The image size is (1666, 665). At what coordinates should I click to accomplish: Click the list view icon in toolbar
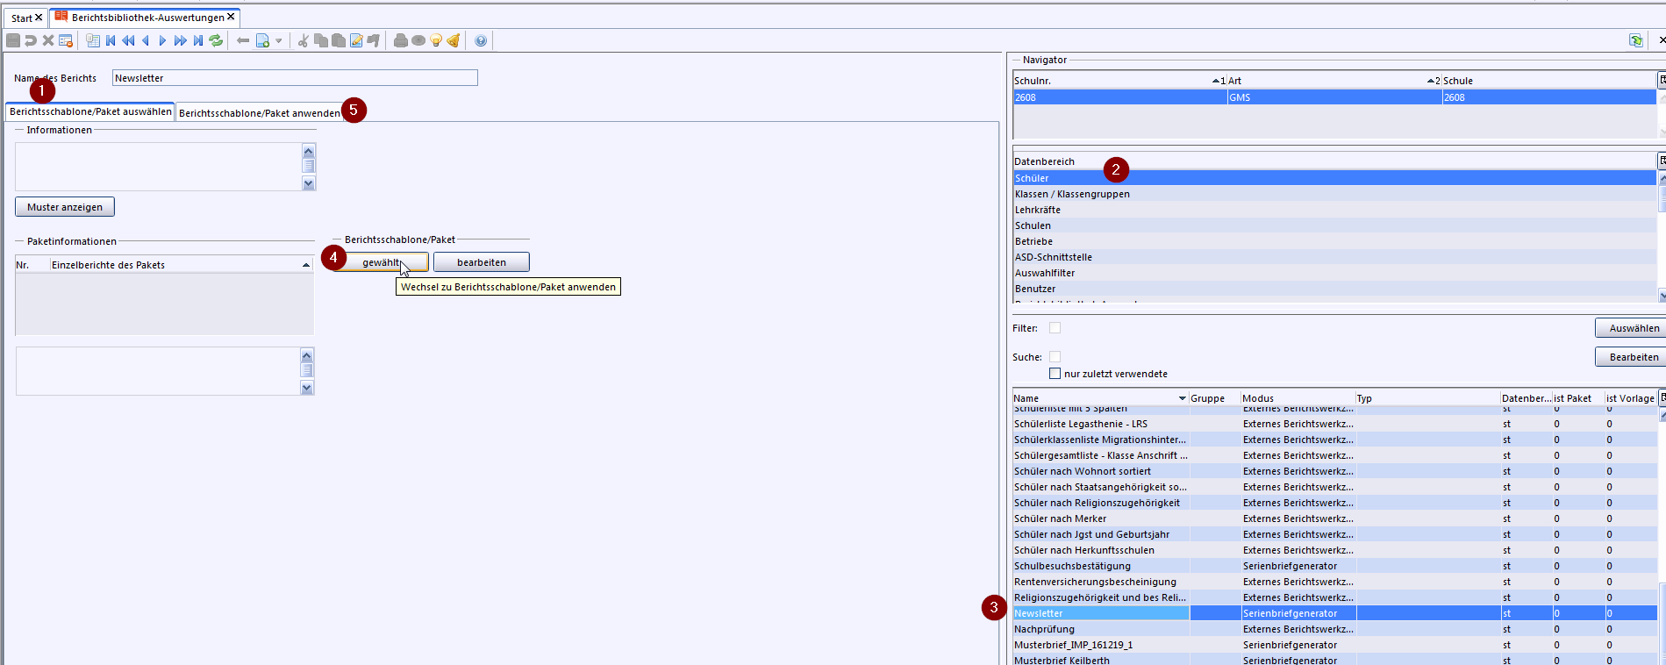pos(93,40)
